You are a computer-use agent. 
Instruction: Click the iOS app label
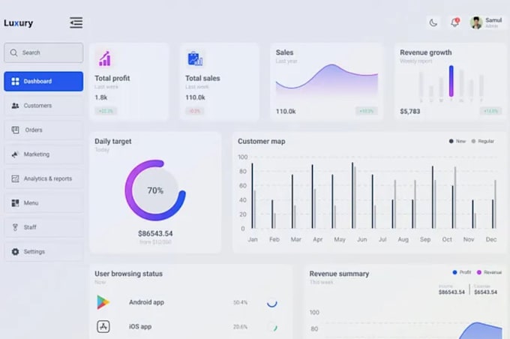(x=140, y=327)
